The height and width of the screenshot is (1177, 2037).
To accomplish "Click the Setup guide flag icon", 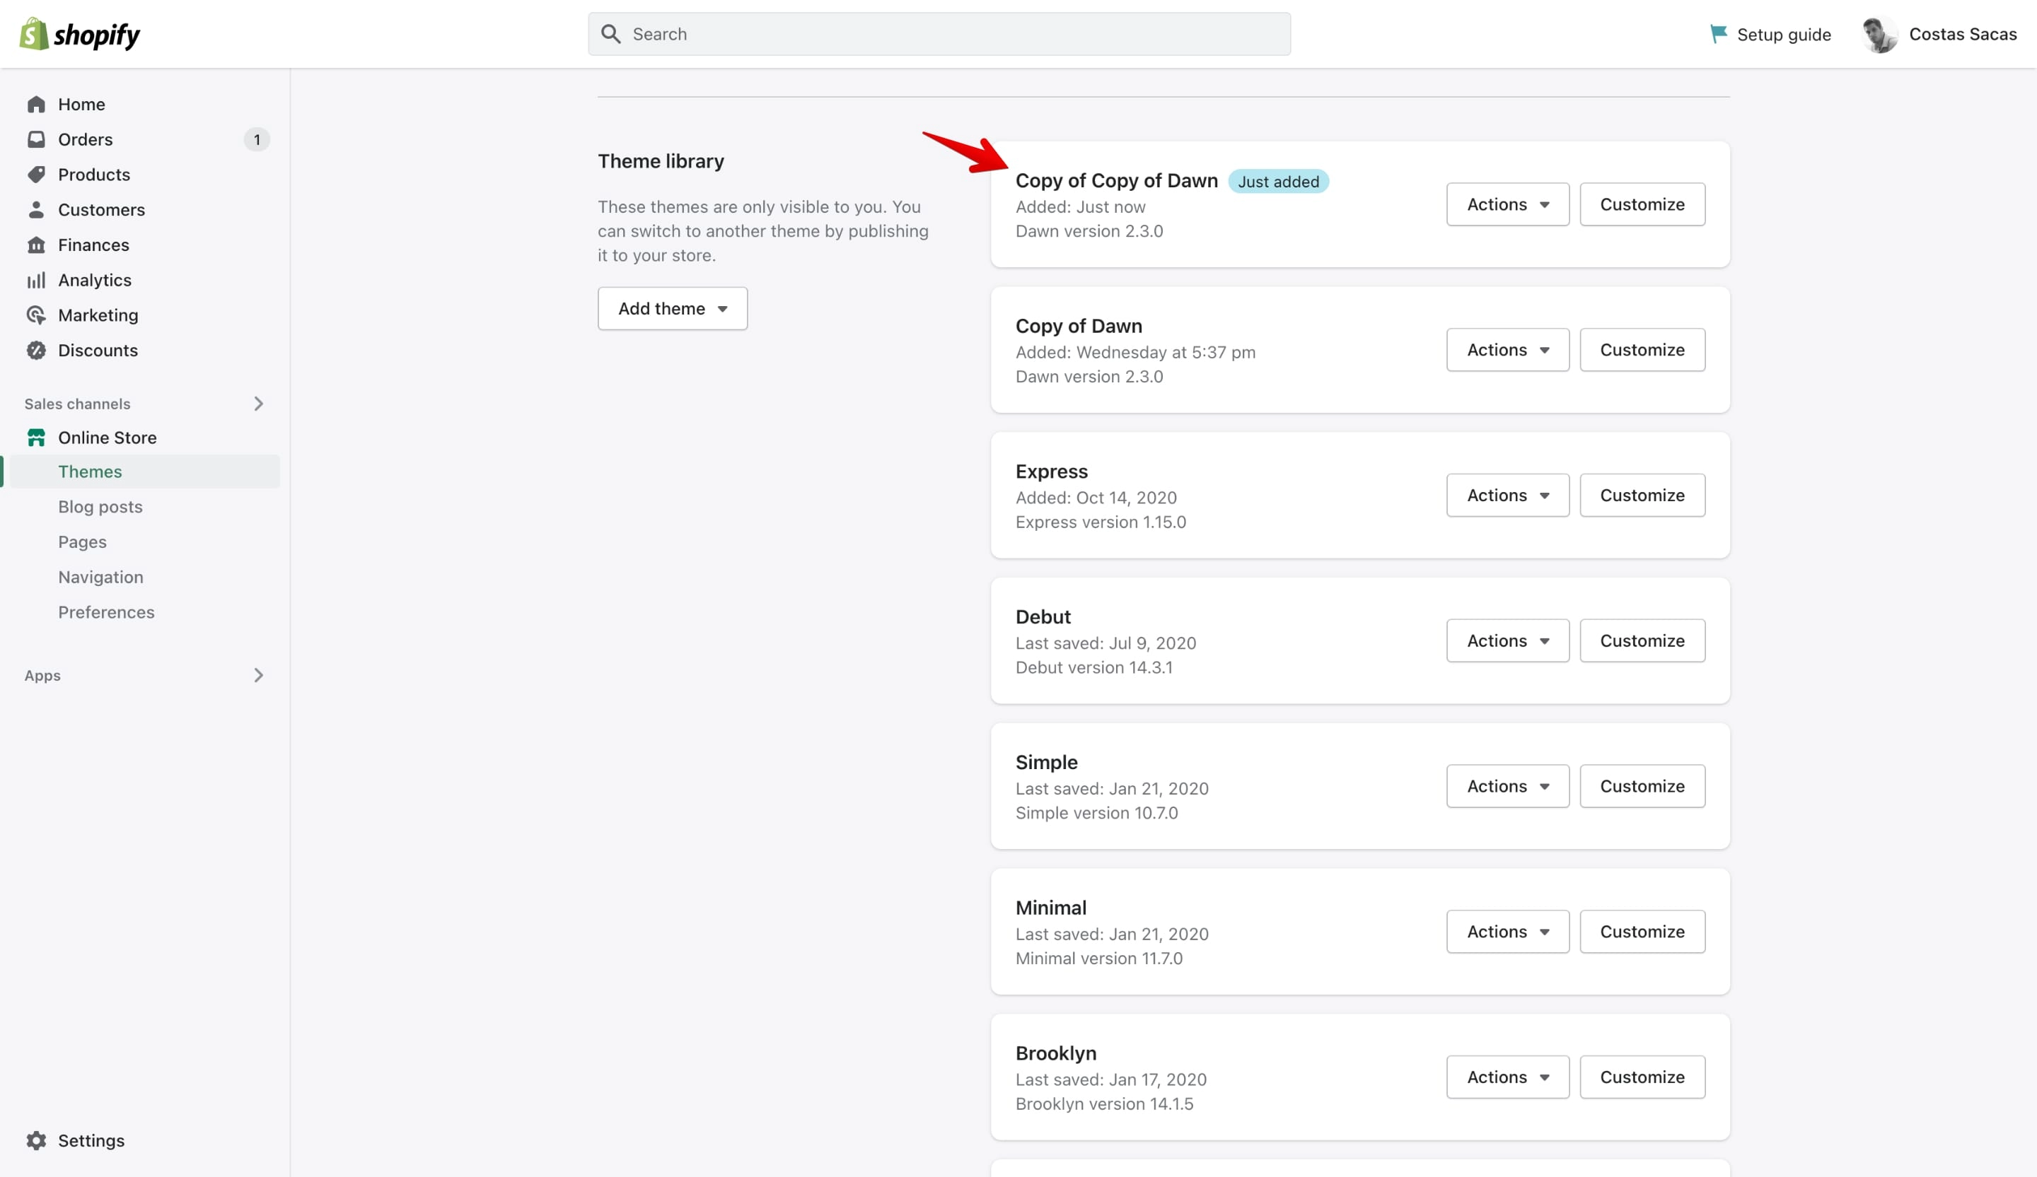I will click(x=1719, y=34).
